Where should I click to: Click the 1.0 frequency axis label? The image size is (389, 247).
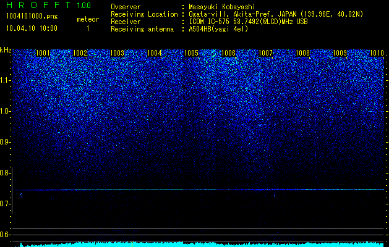(6, 111)
